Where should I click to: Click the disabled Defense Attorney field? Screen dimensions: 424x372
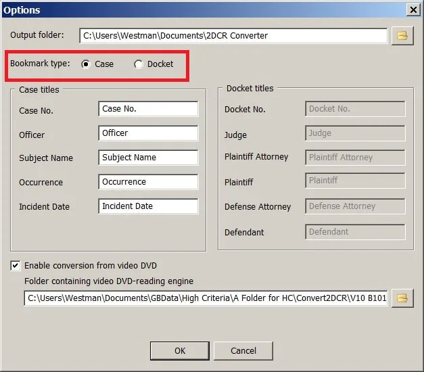click(355, 206)
